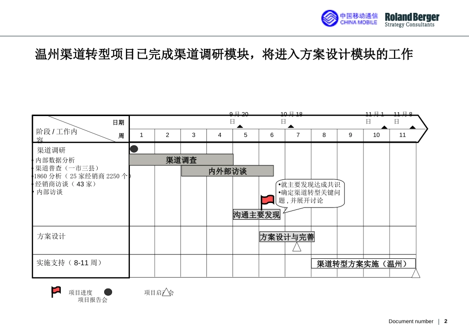Click the black triangle marker under 10月18日
The image size is (469, 325).
[291, 126]
